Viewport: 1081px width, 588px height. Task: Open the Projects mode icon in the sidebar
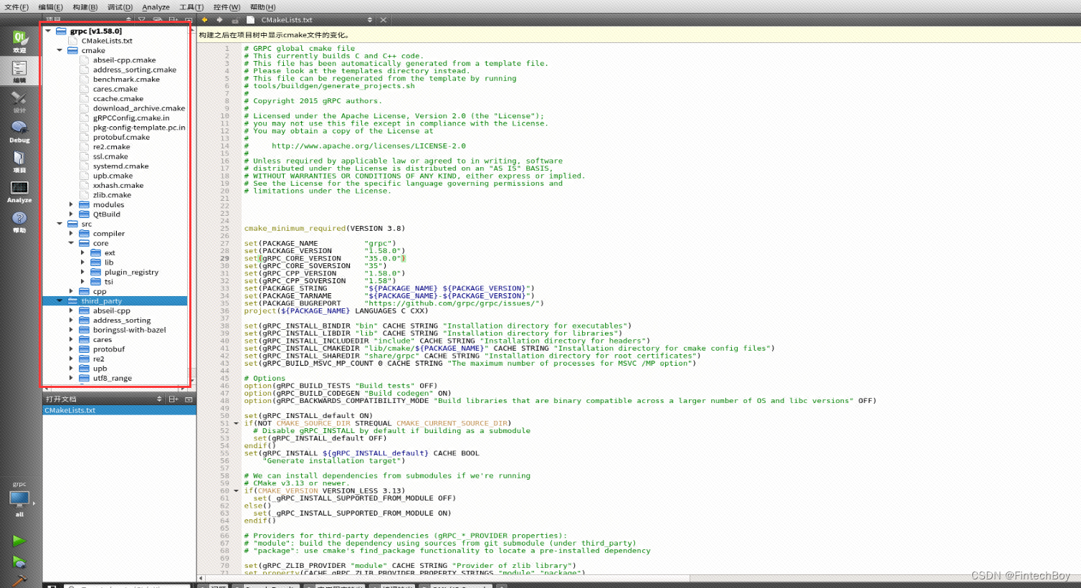tap(19, 161)
